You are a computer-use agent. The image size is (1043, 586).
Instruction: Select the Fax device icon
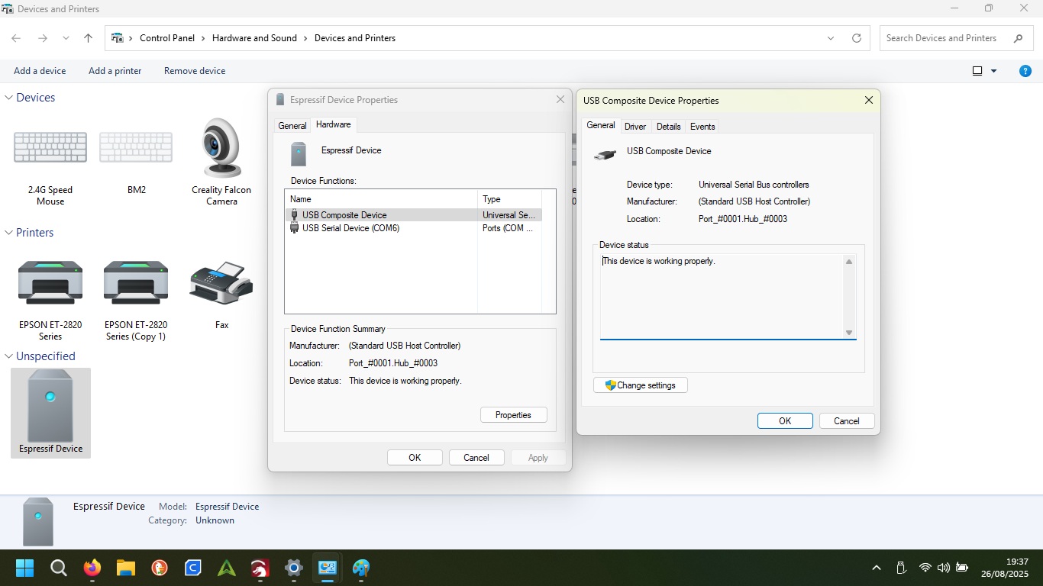point(221,284)
